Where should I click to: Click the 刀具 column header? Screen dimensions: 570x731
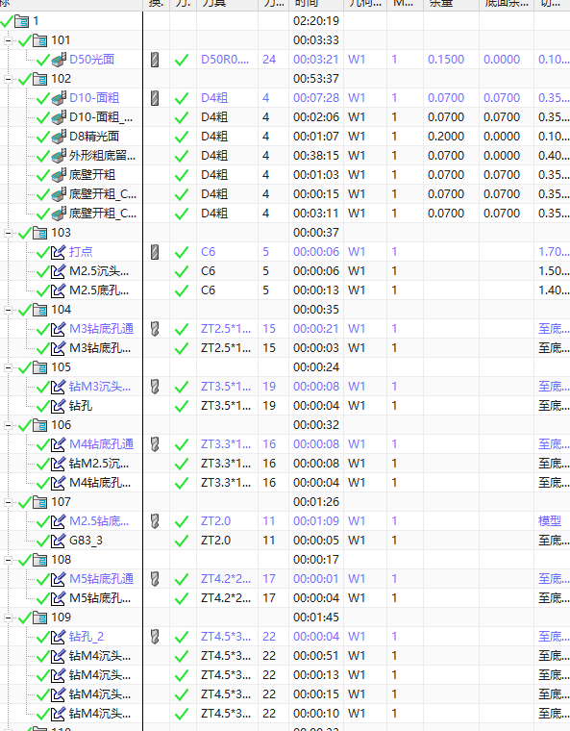[x=227, y=4]
